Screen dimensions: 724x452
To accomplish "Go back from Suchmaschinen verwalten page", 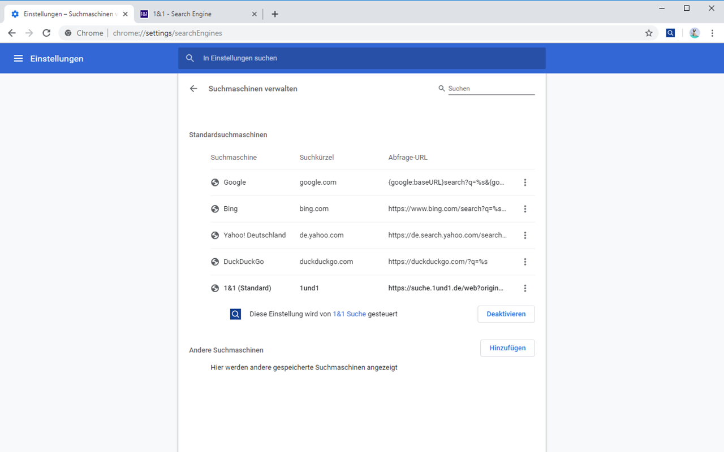I will click(x=193, y=89).
